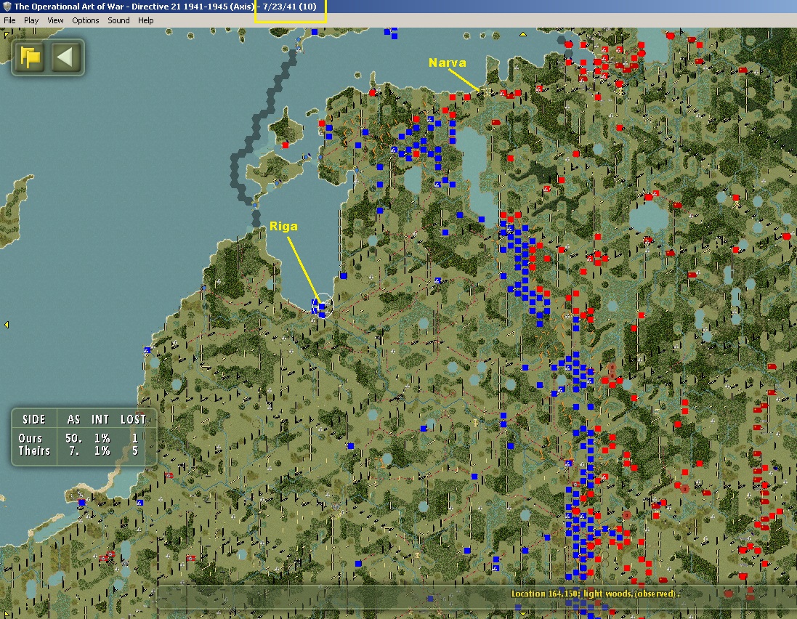This screenshot has width=797, height=619.
Task: Click the yellow Riga label
Action: pyautogui.click(x=283, y=226)
